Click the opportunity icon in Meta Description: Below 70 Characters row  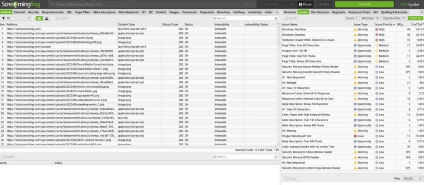[x=355, y=104]
